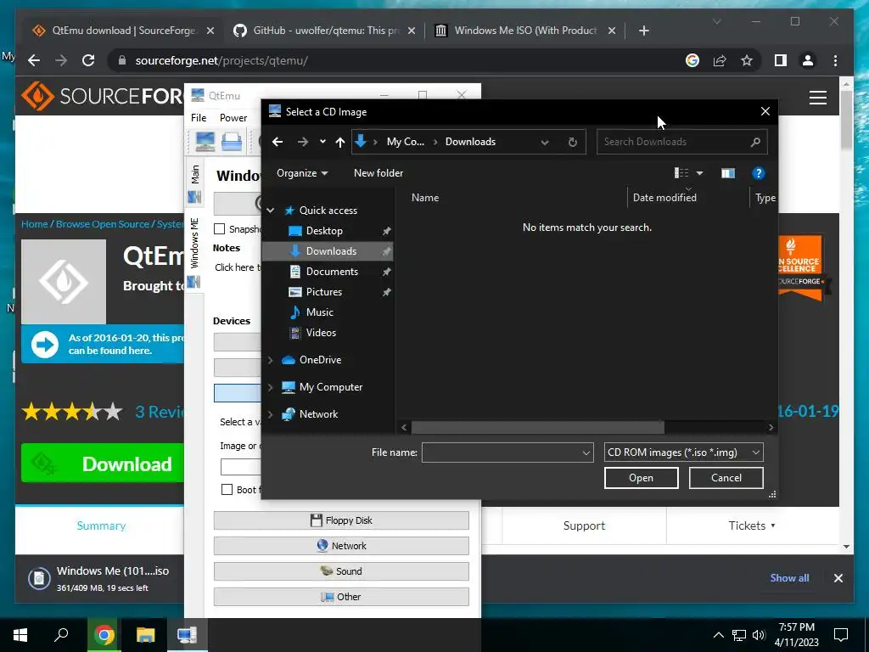Go back in file dialog navigation

[x=278, y=142]
